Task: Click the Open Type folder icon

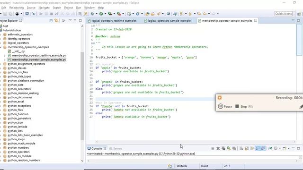Action: click(x=147, y=14)
